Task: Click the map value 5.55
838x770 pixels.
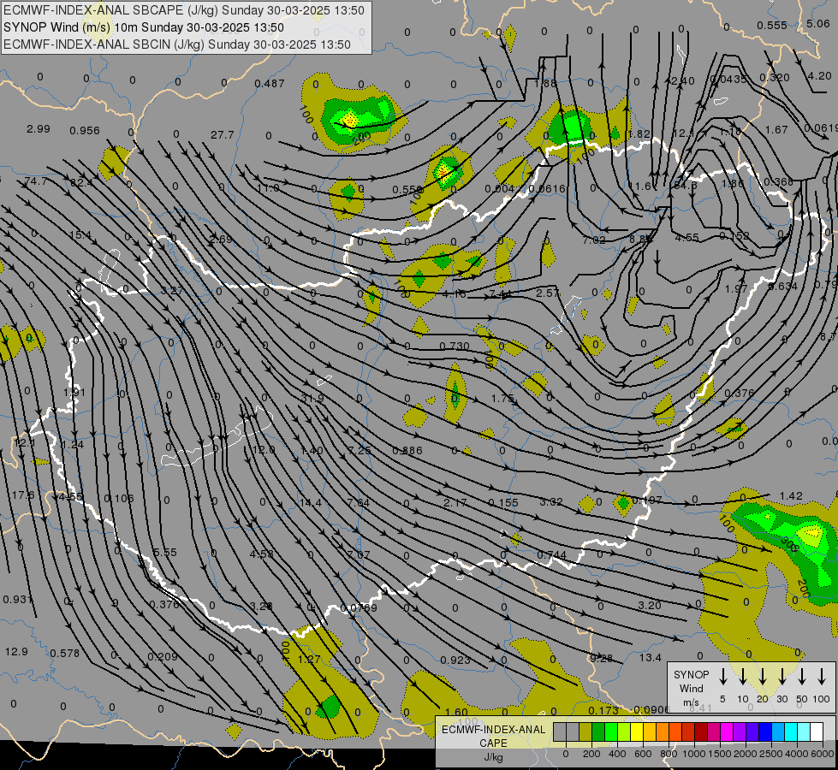Action: click(164, 552)
